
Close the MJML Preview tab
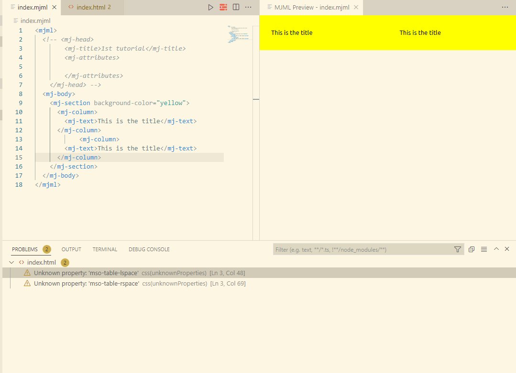click(356, 7)
